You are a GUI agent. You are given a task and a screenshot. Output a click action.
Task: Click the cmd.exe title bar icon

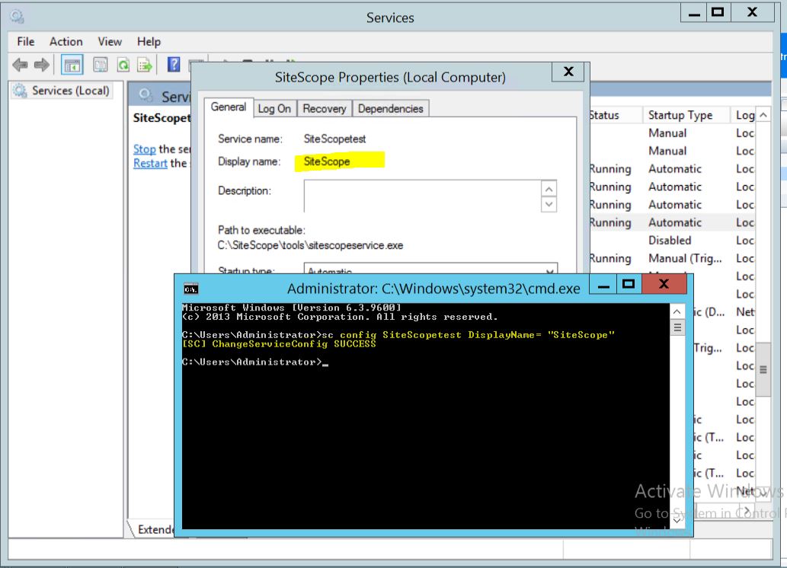(x=190, y=289)
